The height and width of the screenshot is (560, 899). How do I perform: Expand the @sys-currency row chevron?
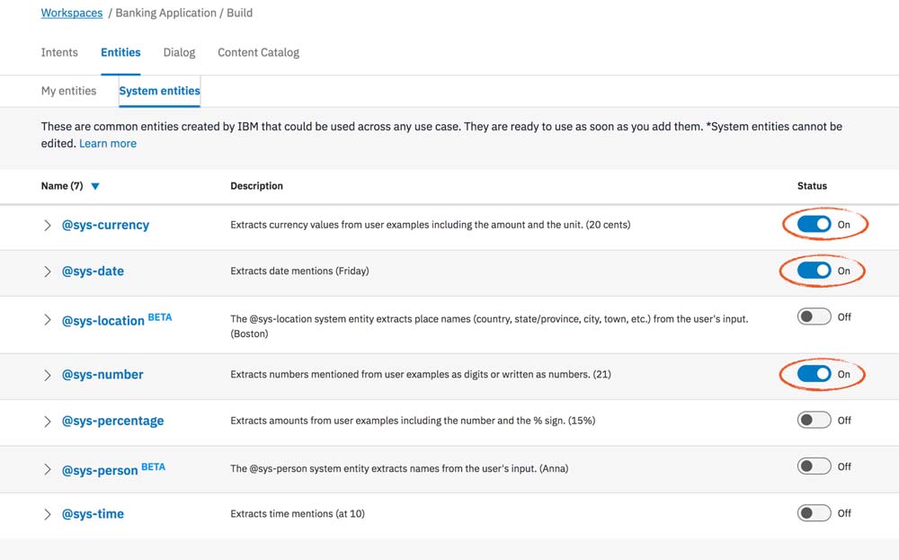[48, 226]
